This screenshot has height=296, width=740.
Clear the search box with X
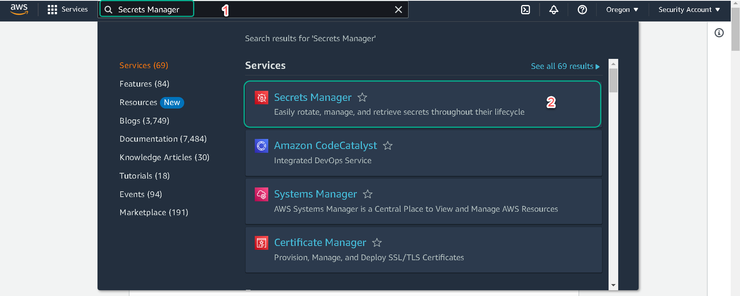(399, 10)
